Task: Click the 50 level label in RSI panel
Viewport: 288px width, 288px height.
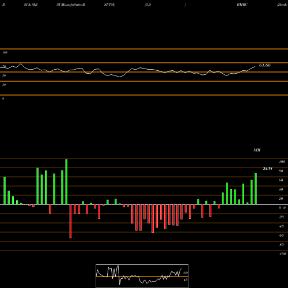Action: coord(4,75)
